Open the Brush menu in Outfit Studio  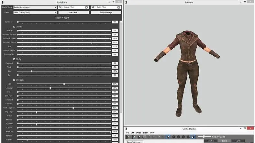point(152,133)
